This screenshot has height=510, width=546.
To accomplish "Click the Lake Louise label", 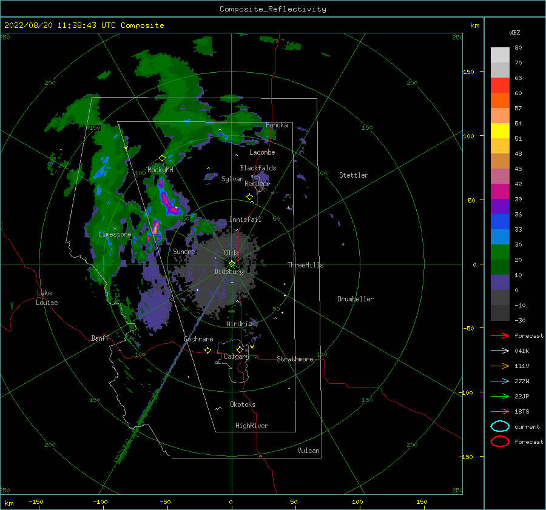I will [47, 298].
